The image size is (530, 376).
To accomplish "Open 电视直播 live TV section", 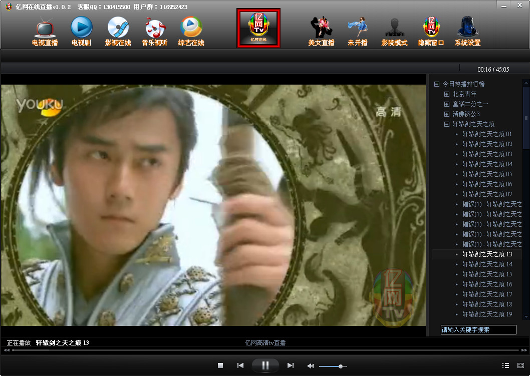I will coord(45,32).
